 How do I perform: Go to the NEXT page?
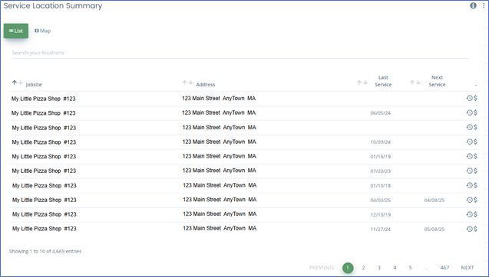click(x=468, y=268)
